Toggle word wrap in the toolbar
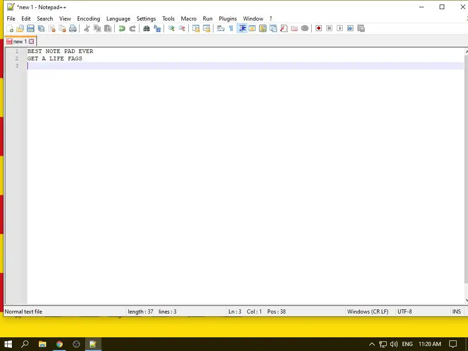This screenshot has width=468, height=351. tap(221, 28)
